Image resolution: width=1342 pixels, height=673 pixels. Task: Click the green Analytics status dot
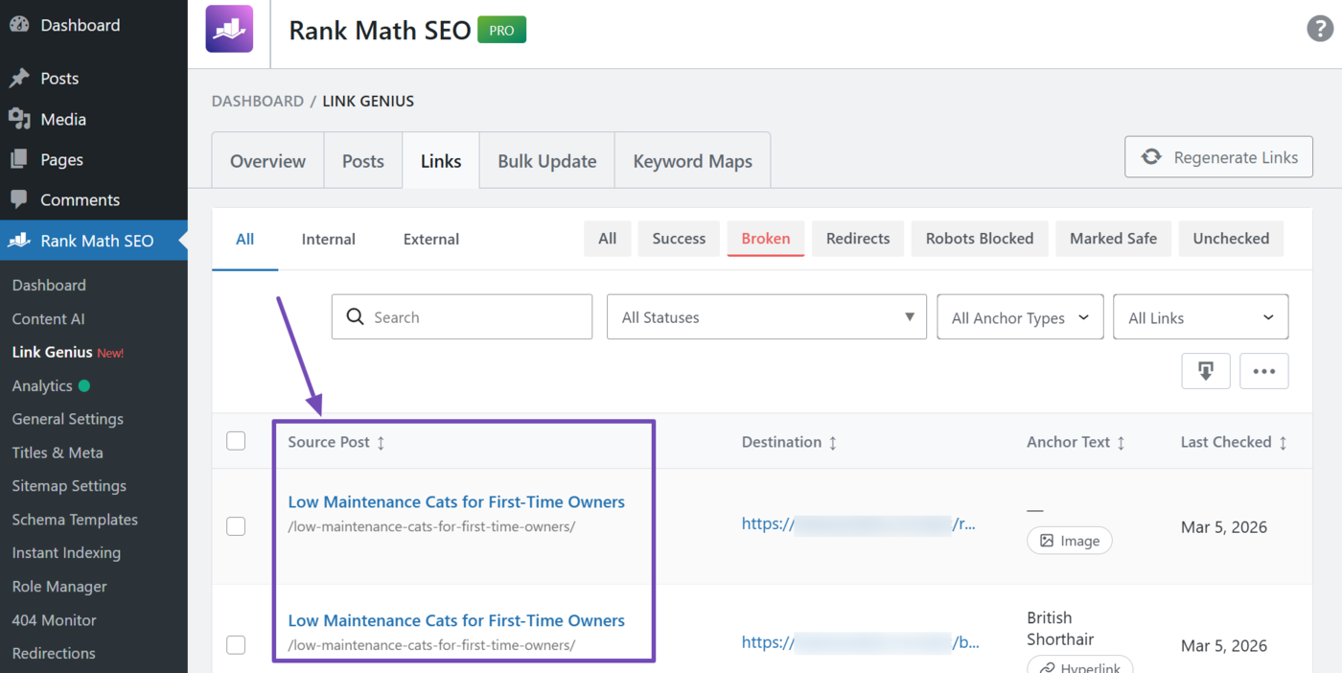tap(83, 385)
